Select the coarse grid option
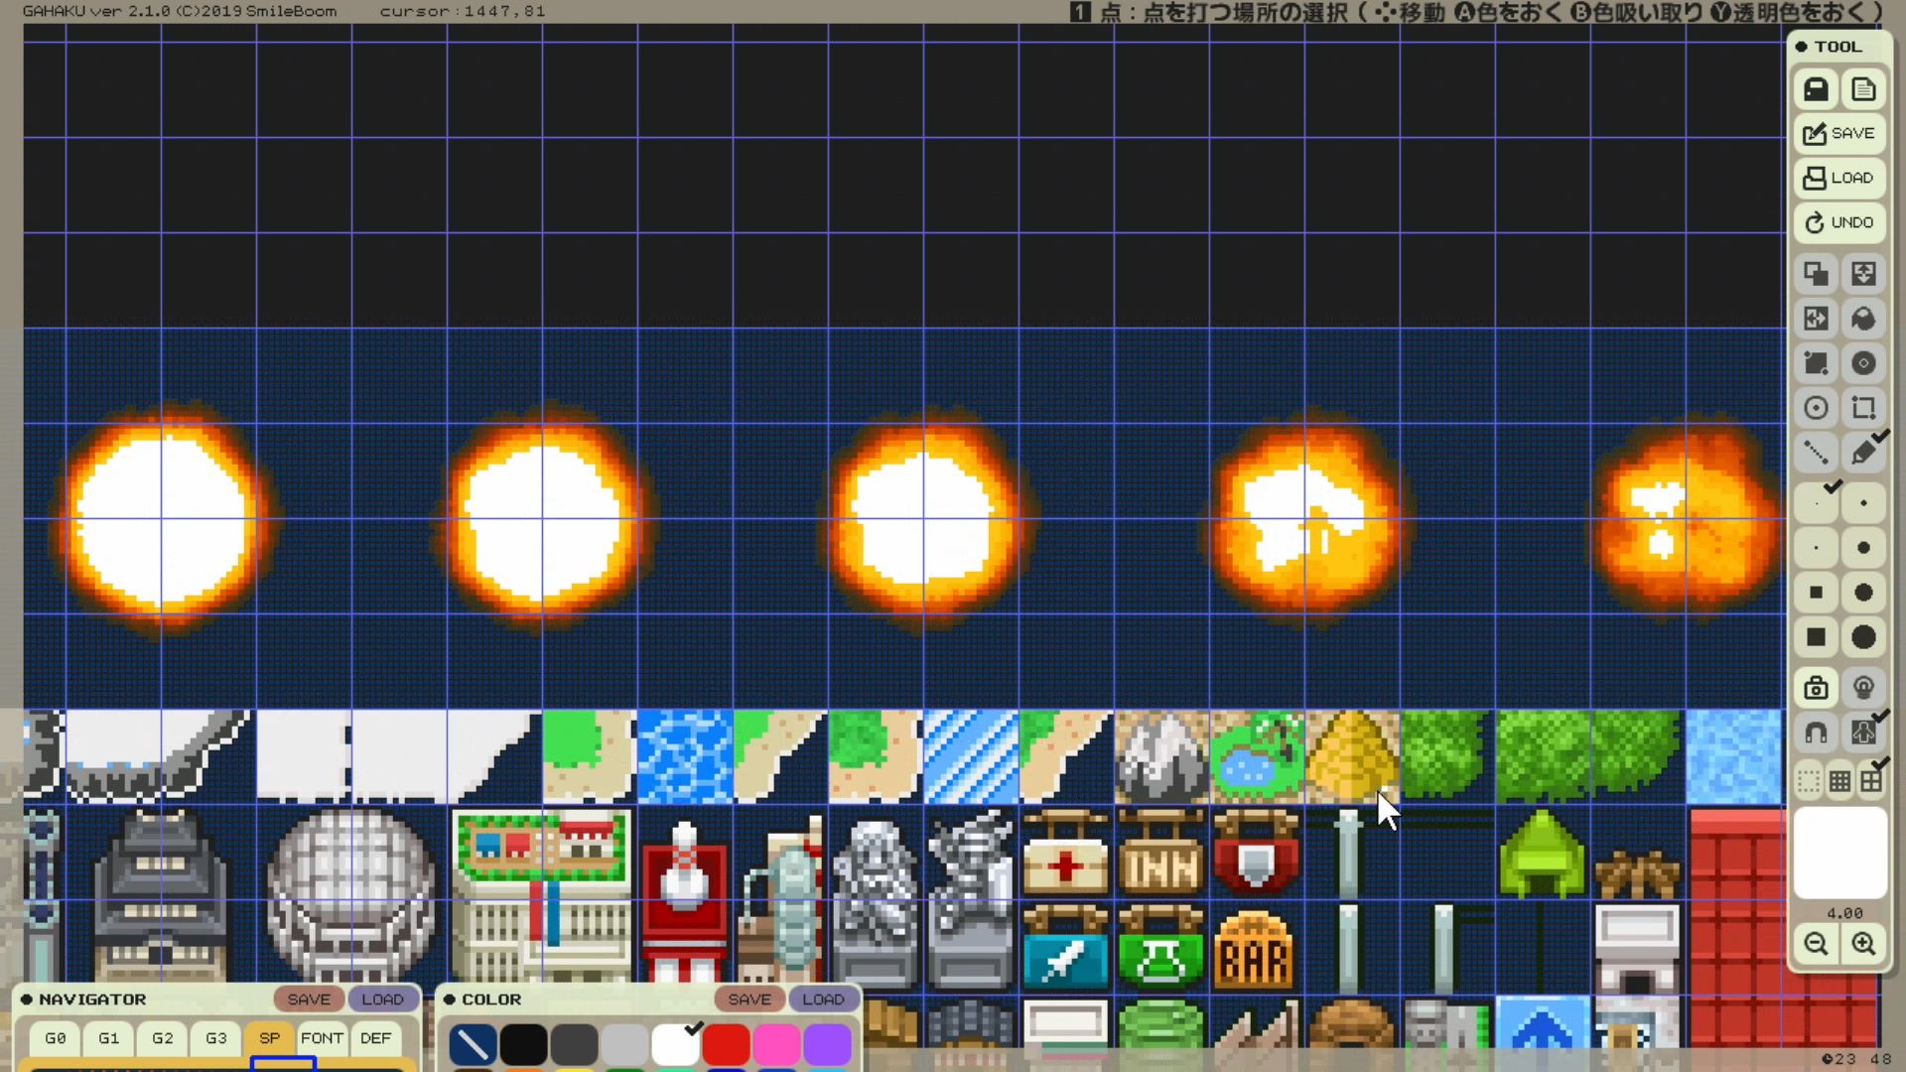Image resolution: width=1906 pixels, height=1072 pixels. (x=1871, y=782)
